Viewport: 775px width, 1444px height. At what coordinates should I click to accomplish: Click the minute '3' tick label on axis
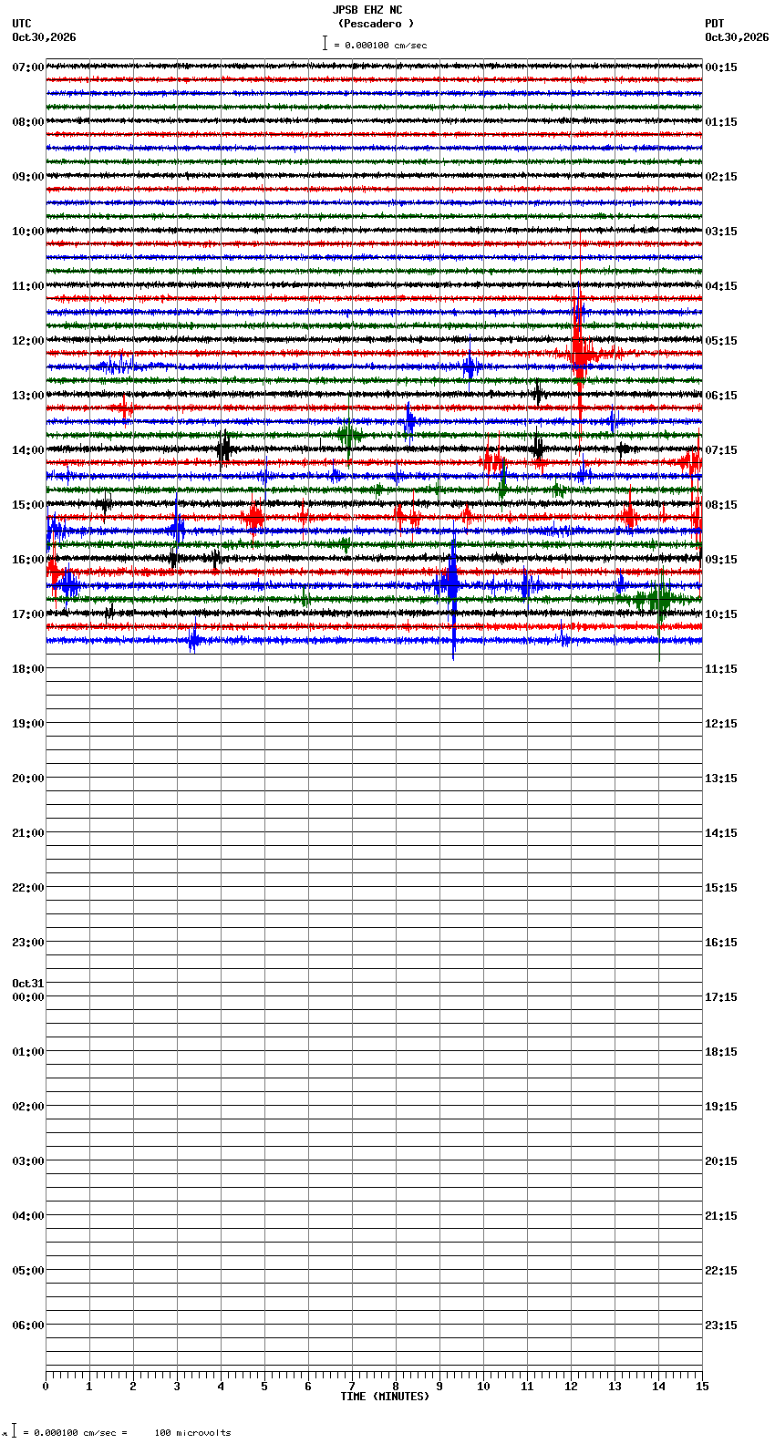177,1387
